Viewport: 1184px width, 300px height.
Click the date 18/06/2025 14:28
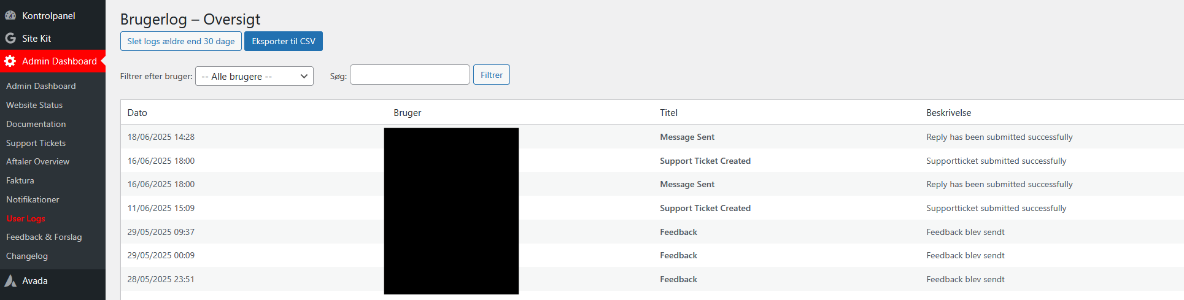(161, 137)
